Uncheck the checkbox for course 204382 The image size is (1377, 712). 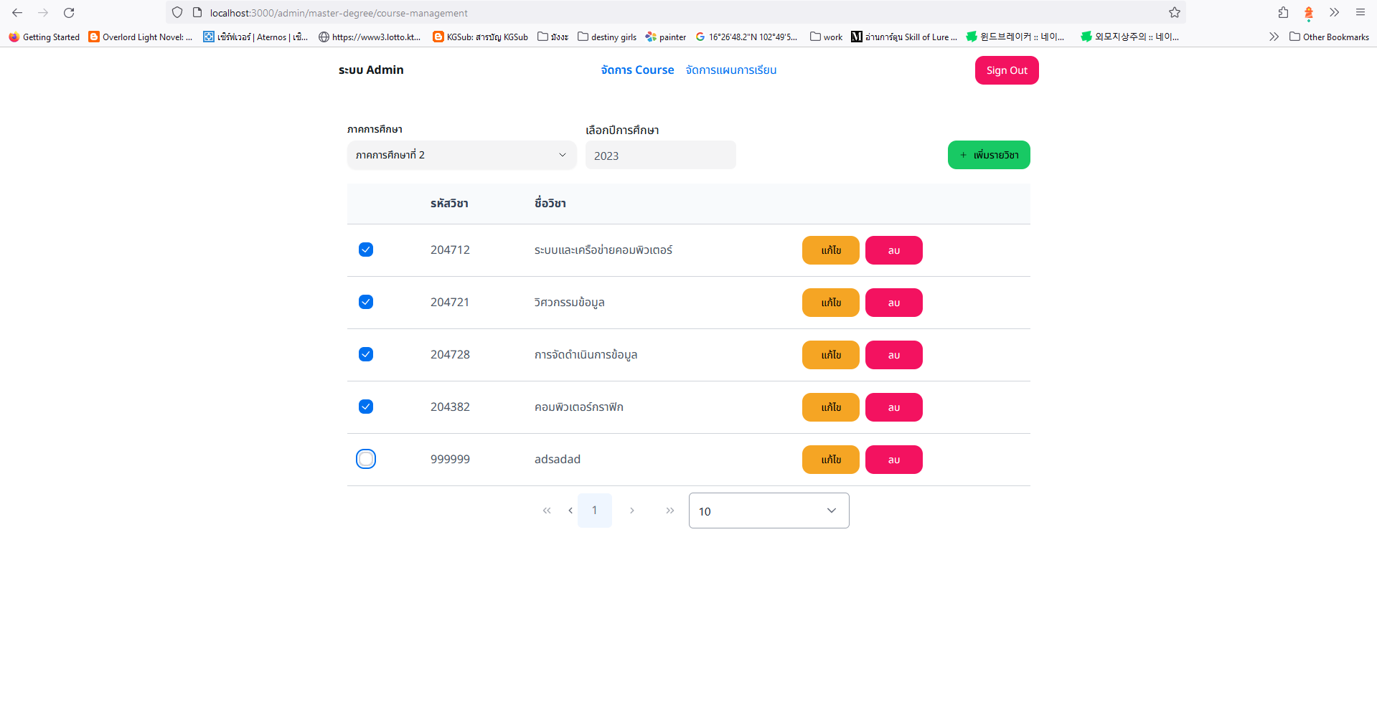pos(365,407)
